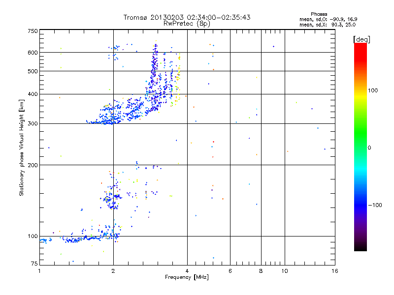Click the 'Stationary phase Virtual Height [km]' label
The width and height of the screenshot is (394, 295).
(x=22, y=147)
